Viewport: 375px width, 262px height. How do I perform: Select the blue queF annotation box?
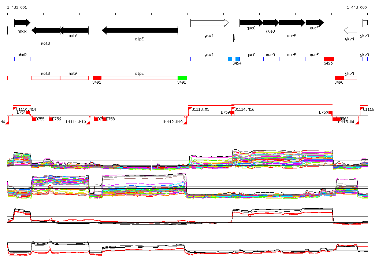(x=315, y=59)
